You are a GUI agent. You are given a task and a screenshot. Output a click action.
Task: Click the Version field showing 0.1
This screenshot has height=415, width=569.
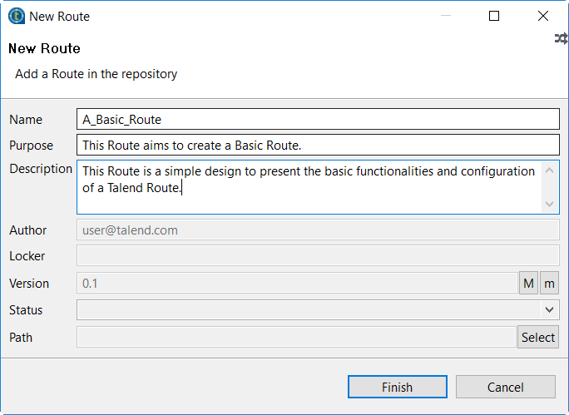296,284
